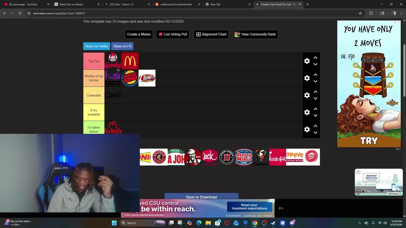The height and width of the screenshot is (228, 406).
Task: Select the Arby's logo in last tier
Action: coord(113,127)
